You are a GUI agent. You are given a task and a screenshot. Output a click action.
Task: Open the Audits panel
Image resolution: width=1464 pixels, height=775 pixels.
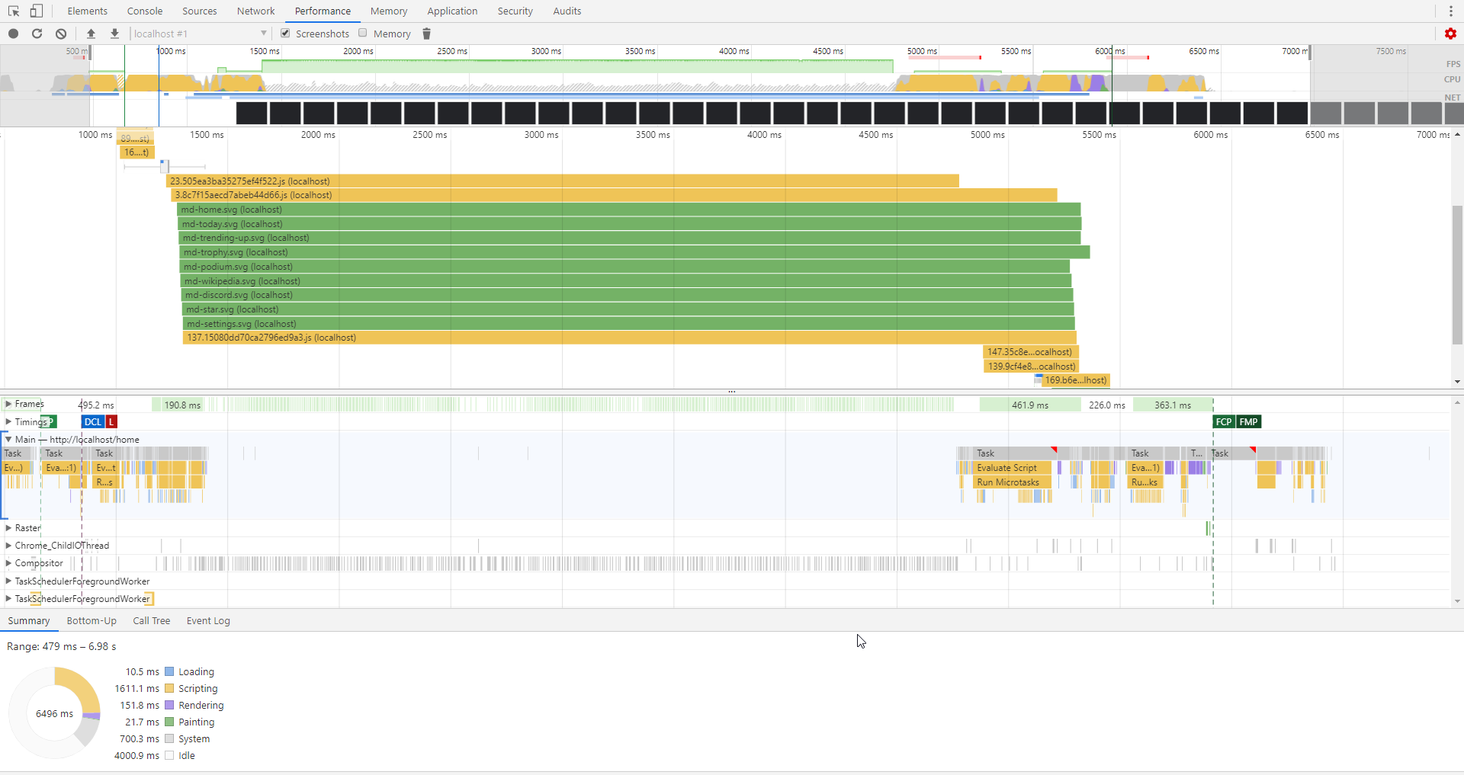click(x=567, y=11)
